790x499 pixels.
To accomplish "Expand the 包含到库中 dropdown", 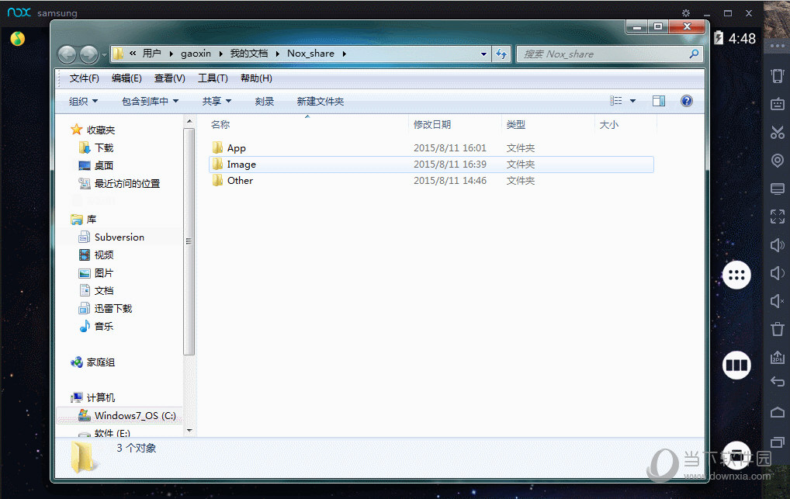I will coord(150,102).
